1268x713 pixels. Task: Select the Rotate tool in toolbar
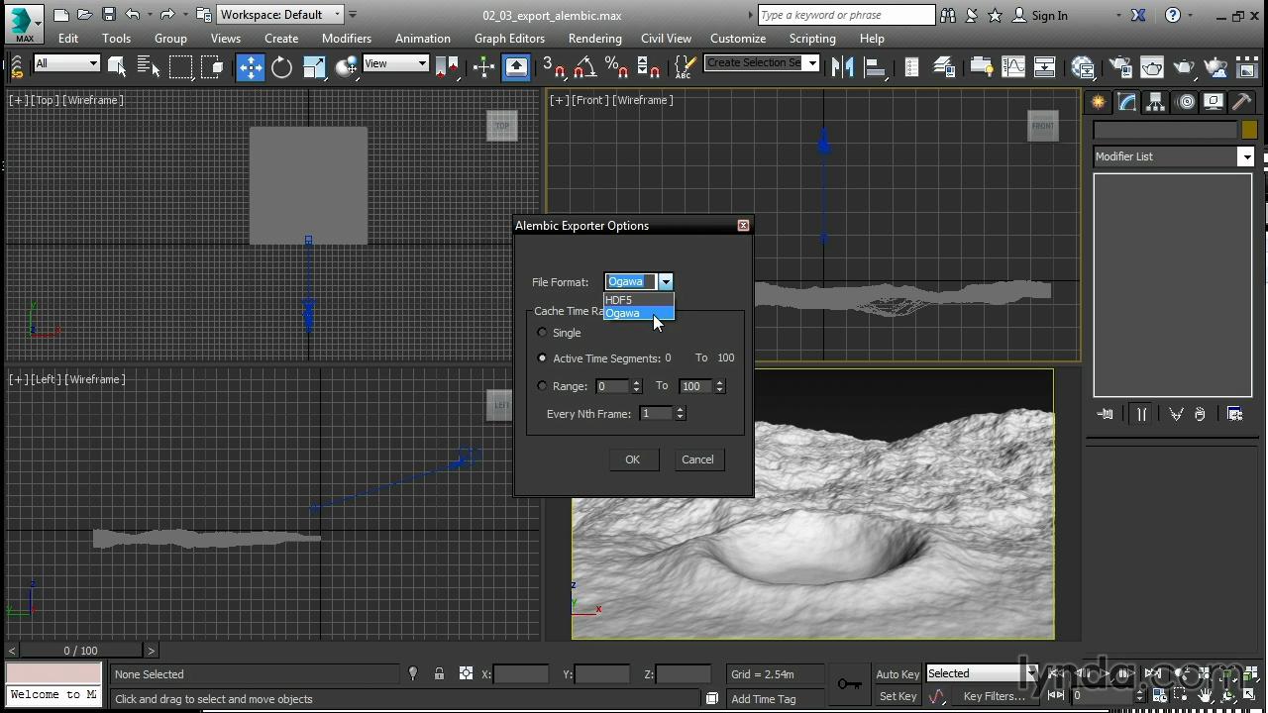282,67
